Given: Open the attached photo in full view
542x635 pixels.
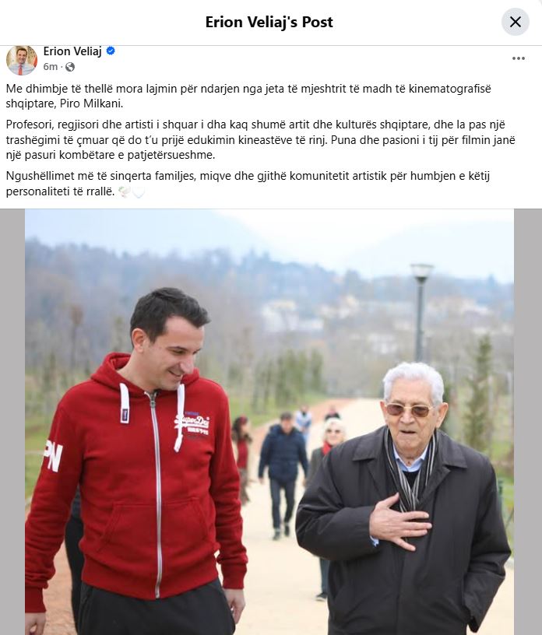Looking at the screenshot, I should tap(269, 422).
